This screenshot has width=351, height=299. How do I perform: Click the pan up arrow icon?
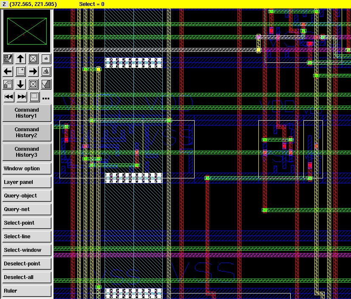[20, 59]
